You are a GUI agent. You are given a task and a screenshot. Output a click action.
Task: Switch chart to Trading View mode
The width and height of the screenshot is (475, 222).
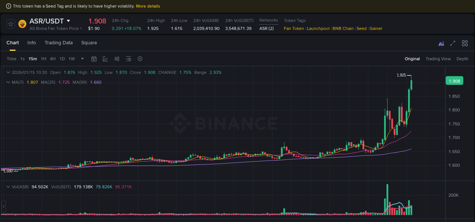click(x=438, y=59)
